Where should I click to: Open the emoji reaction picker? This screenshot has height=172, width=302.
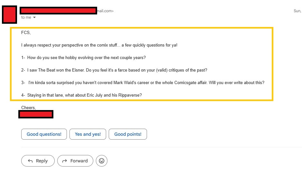[102, 161]
